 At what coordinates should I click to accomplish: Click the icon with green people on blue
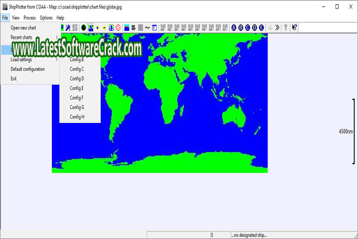[x=111, y=28]
